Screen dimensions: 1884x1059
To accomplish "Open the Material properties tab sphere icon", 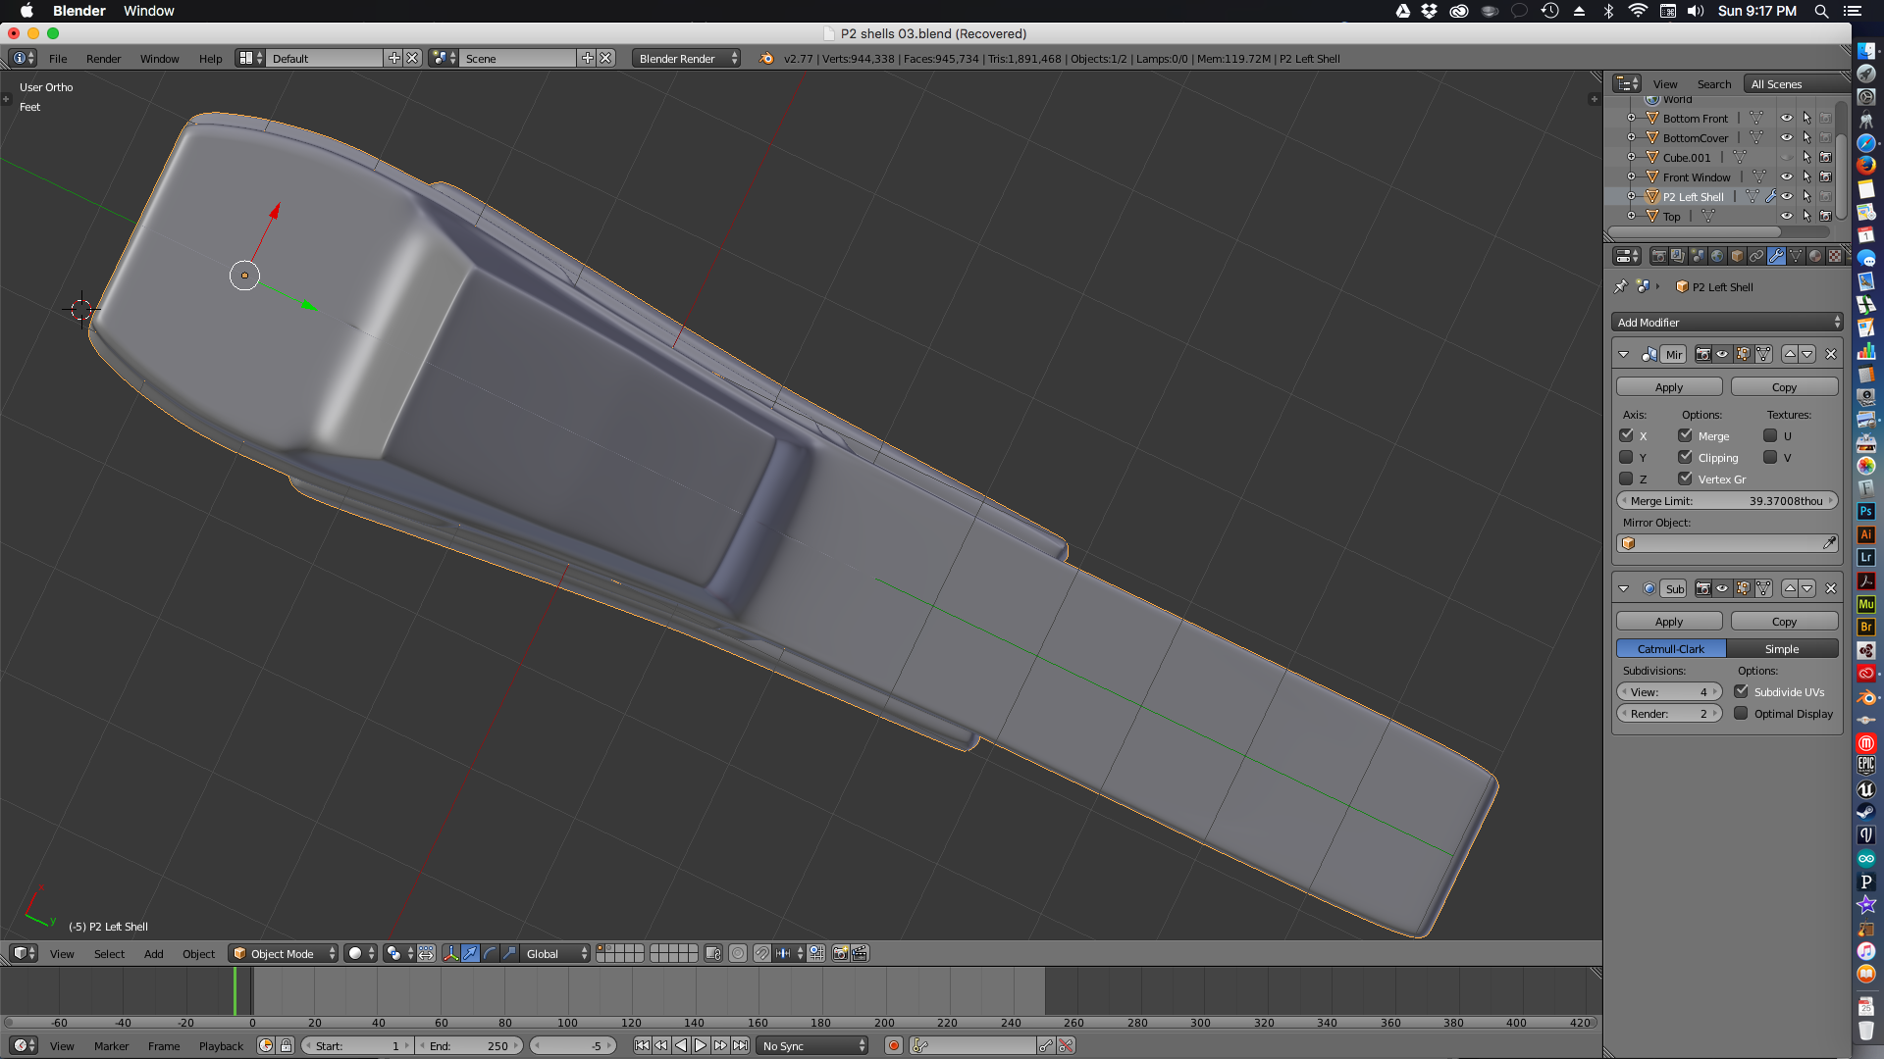I will (x=1815, y=256).
